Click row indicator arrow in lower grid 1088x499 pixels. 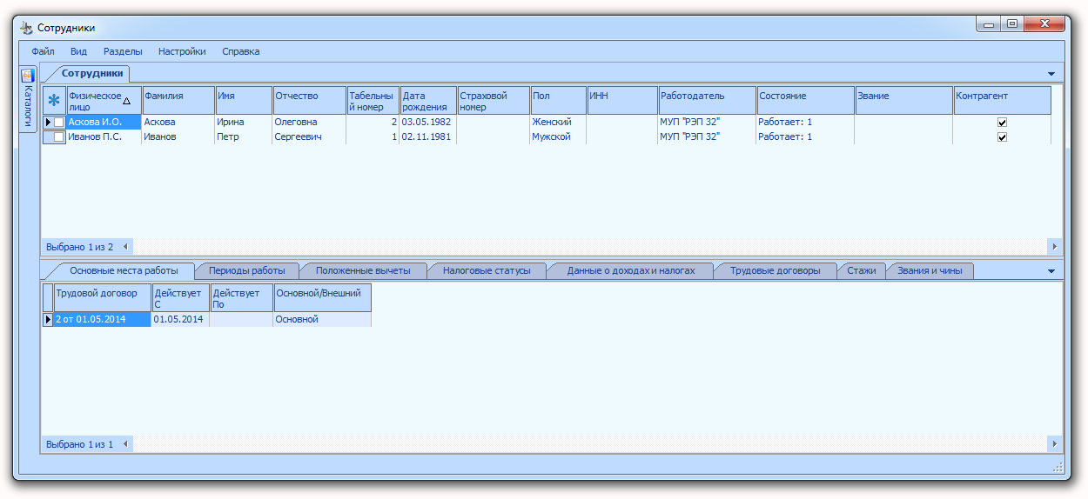click(48, 320)
